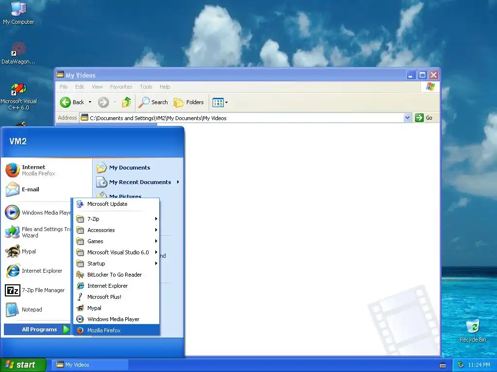497x372 pixels.
Task: Launch Mozilla Firefox highlighted in All Programs
Action: (x=116, y=330)
